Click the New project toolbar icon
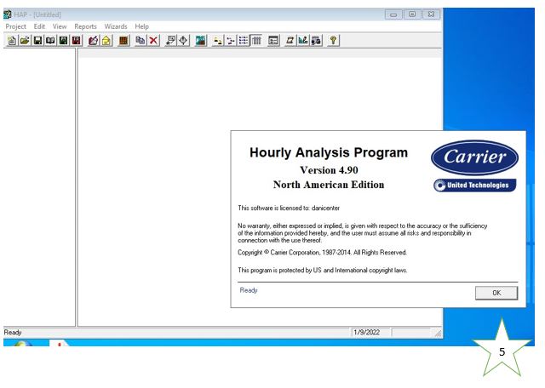Screen dimensions: 545x388 [x=11, y=40]
